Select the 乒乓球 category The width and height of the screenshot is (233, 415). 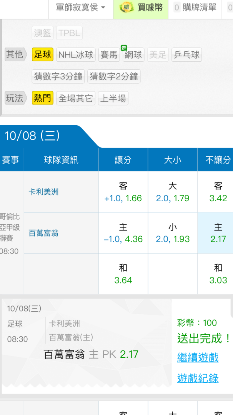click(x=187, y=55)
